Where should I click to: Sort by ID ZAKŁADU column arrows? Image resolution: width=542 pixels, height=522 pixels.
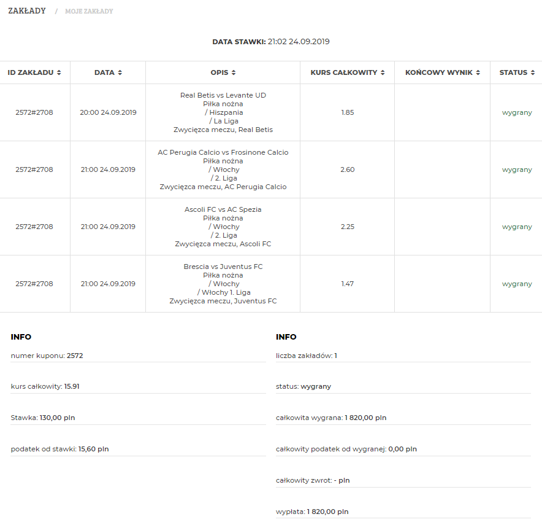tap(59, 72)
